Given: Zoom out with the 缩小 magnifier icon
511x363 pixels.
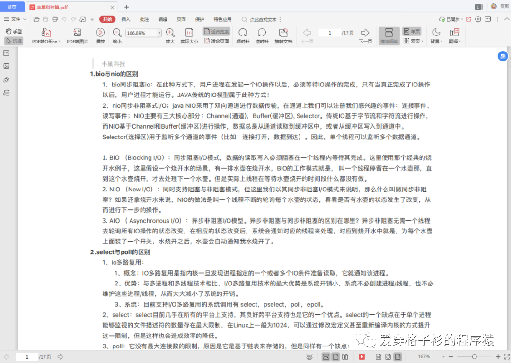Looking at the screenshot, I should (117, 36).
